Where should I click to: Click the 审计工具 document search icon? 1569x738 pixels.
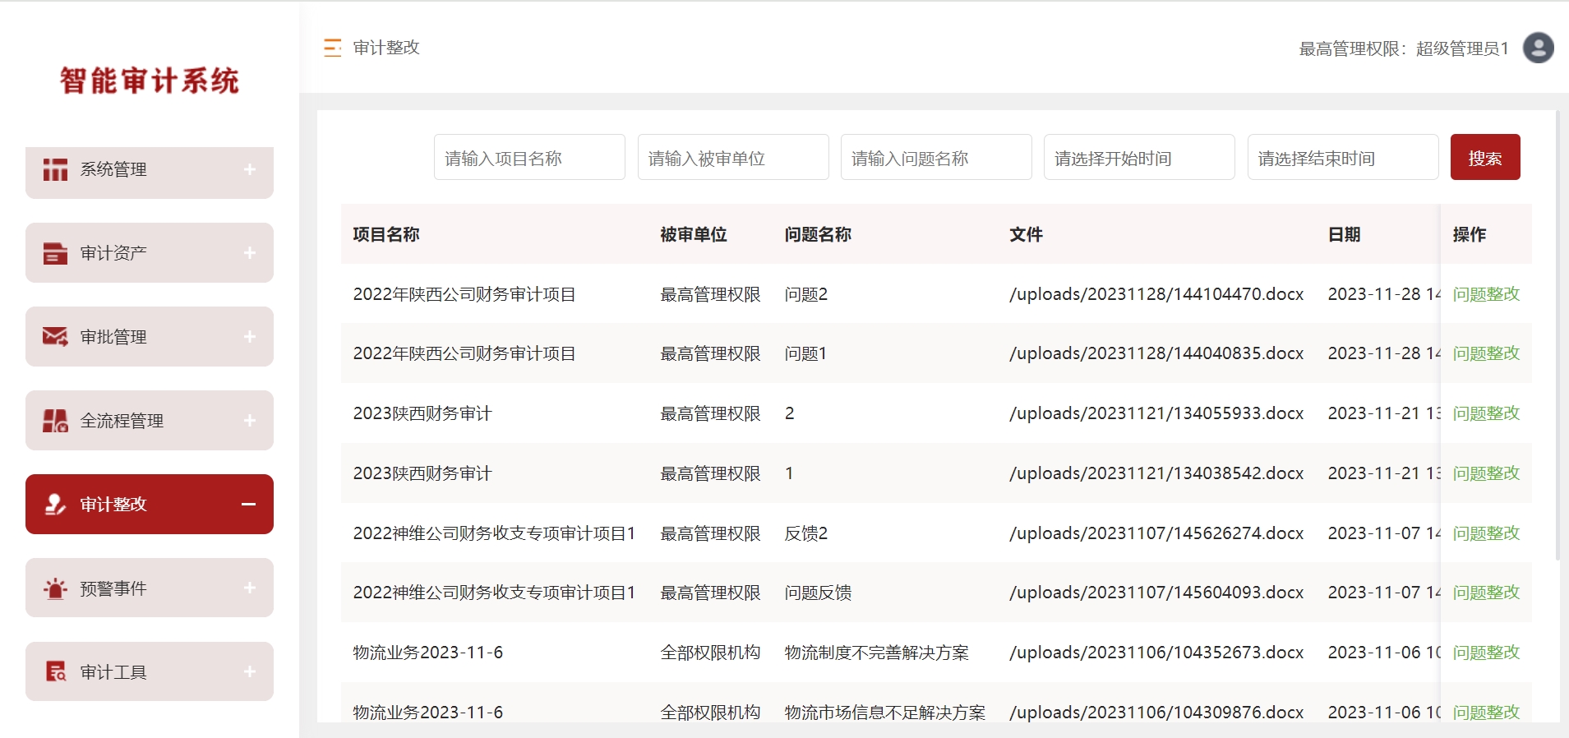[55, 672]
